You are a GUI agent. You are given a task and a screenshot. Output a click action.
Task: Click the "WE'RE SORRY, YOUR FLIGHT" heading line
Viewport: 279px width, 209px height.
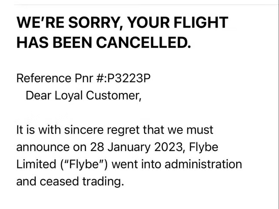tap(122, 23)
